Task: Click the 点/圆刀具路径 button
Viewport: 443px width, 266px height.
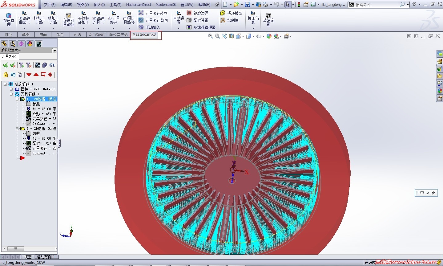Action: coord(129,20)
